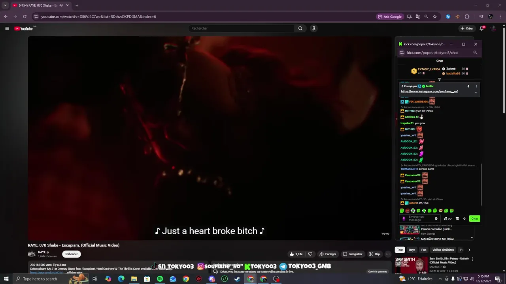Reload the YouTube page
The width and height of the screenshot is (506, 284).
click(x=25, y=17)
